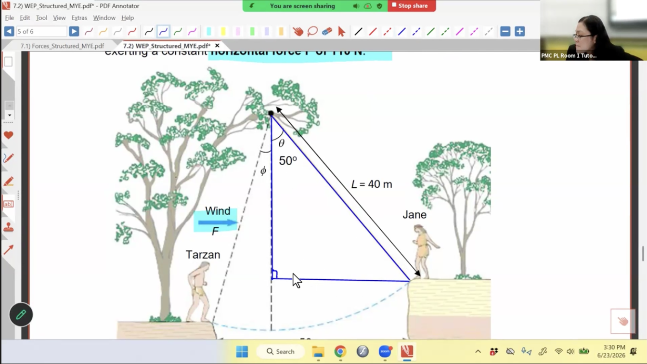Open sidebar tool dropdown arrow
The width and height of the screenshot is (647, 364).
pyautogui.click(x=9, y=116)
